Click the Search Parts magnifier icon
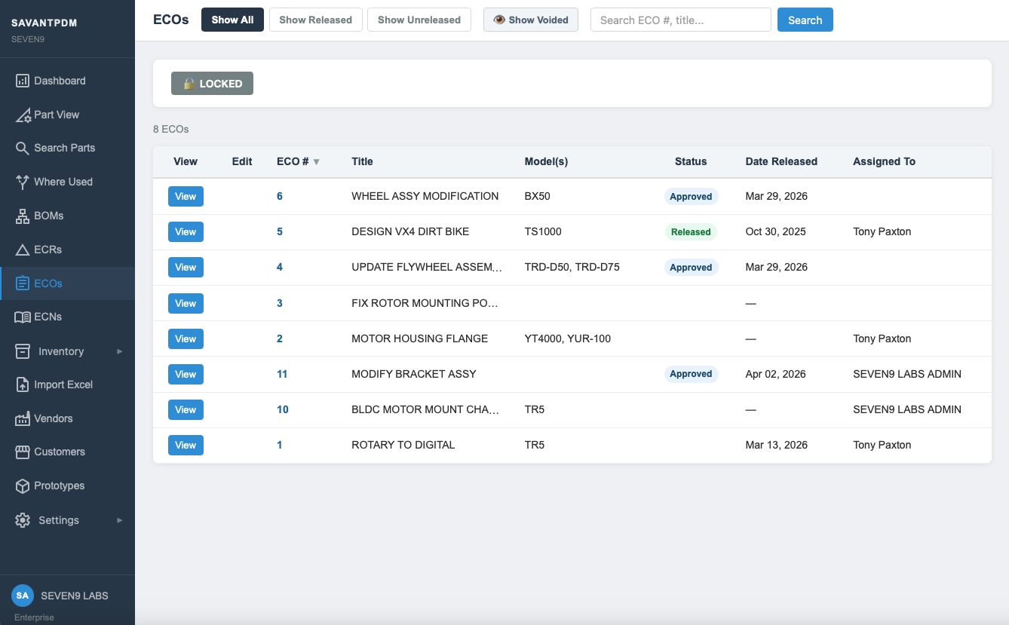Image resolution: width=1009 pixels, height=625 pixels. click(22, 148)
